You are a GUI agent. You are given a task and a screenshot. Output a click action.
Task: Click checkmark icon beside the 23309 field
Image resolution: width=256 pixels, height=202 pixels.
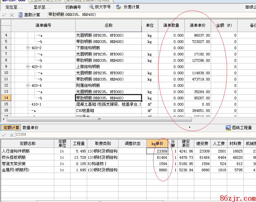pyautogui.click(x=4, y=135)
